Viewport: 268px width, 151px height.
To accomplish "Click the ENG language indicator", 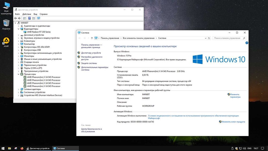I will coord(249,148).
